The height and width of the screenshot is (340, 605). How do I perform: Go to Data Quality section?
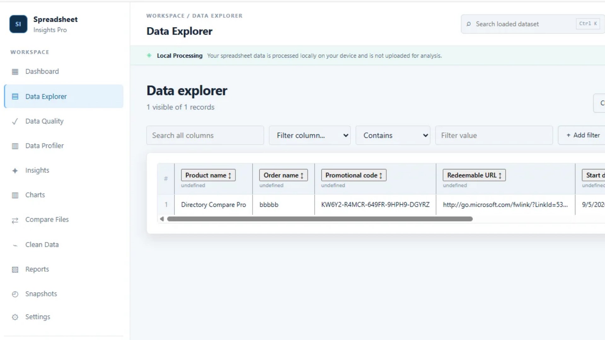(x=64, y=121)
